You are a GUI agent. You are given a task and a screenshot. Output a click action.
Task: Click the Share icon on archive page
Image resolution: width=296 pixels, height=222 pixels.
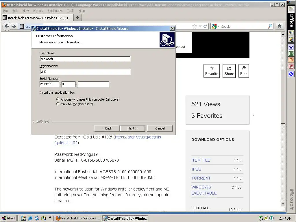tap(229, 71)
